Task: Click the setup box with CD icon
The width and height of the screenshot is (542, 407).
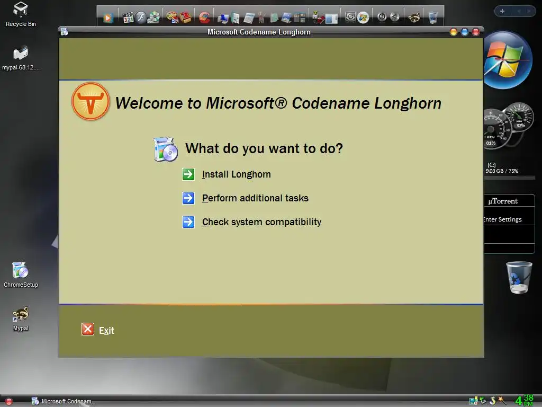Action: point(166,149)
